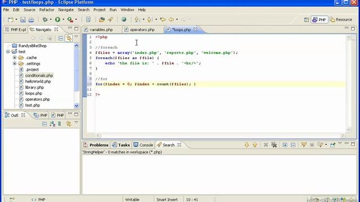This screenshot has height=202, width=360.
Task: Click the Last Edit Location icon
Action: pyautogui.click(x=163, y=20)
